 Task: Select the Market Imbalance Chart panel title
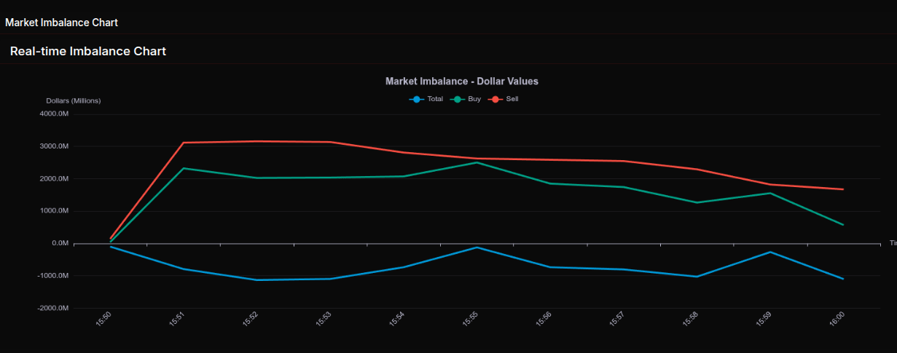coord(61,23)
